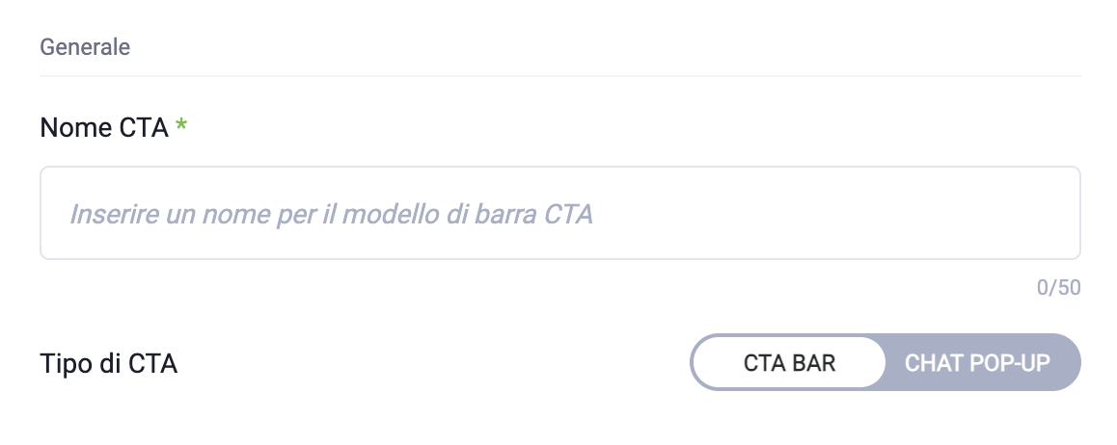Screen dimensions: 1117x445
Task: Enable the bar CTA type
Action: pos(788,363)
